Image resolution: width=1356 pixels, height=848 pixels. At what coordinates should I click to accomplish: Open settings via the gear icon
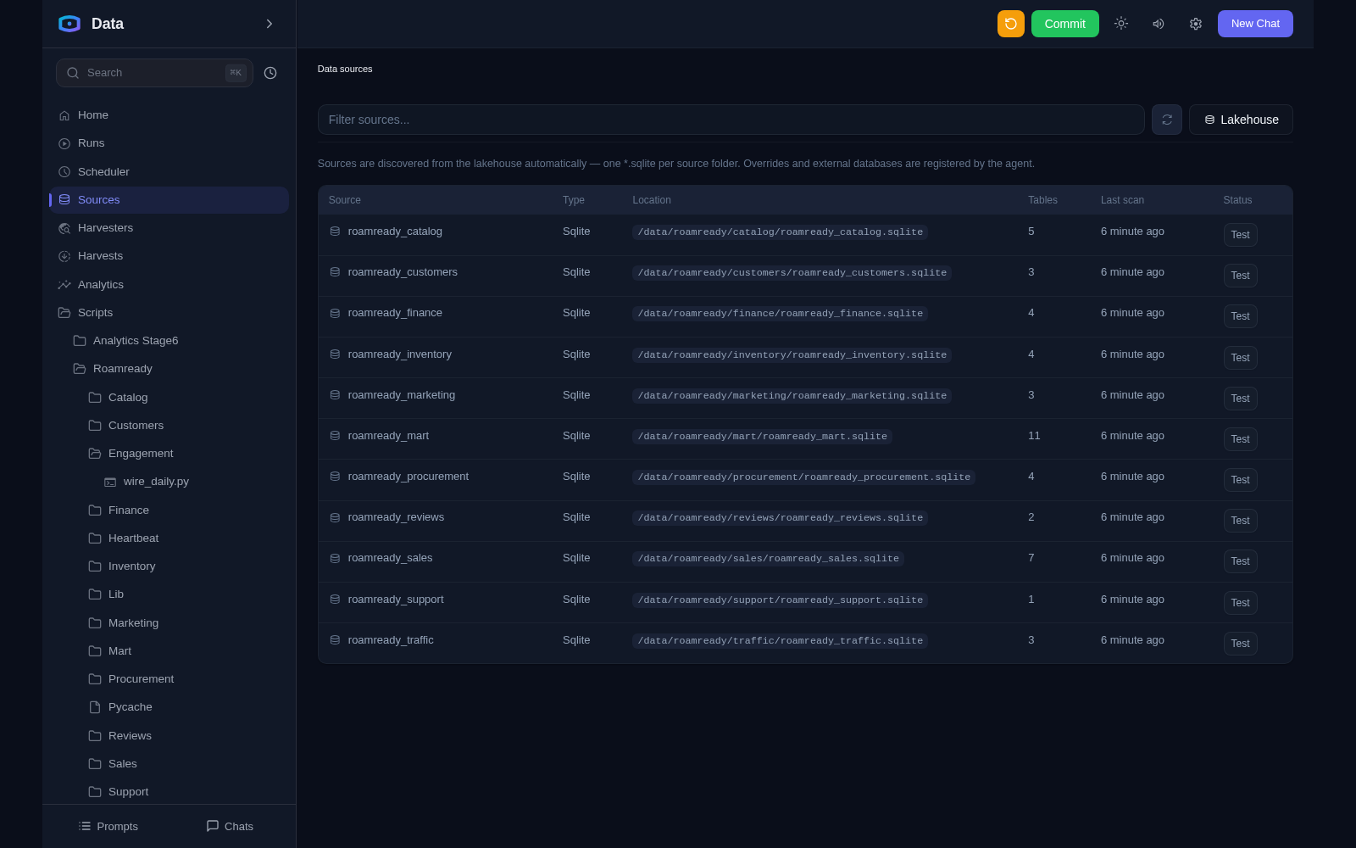[x=1196, y=24]
